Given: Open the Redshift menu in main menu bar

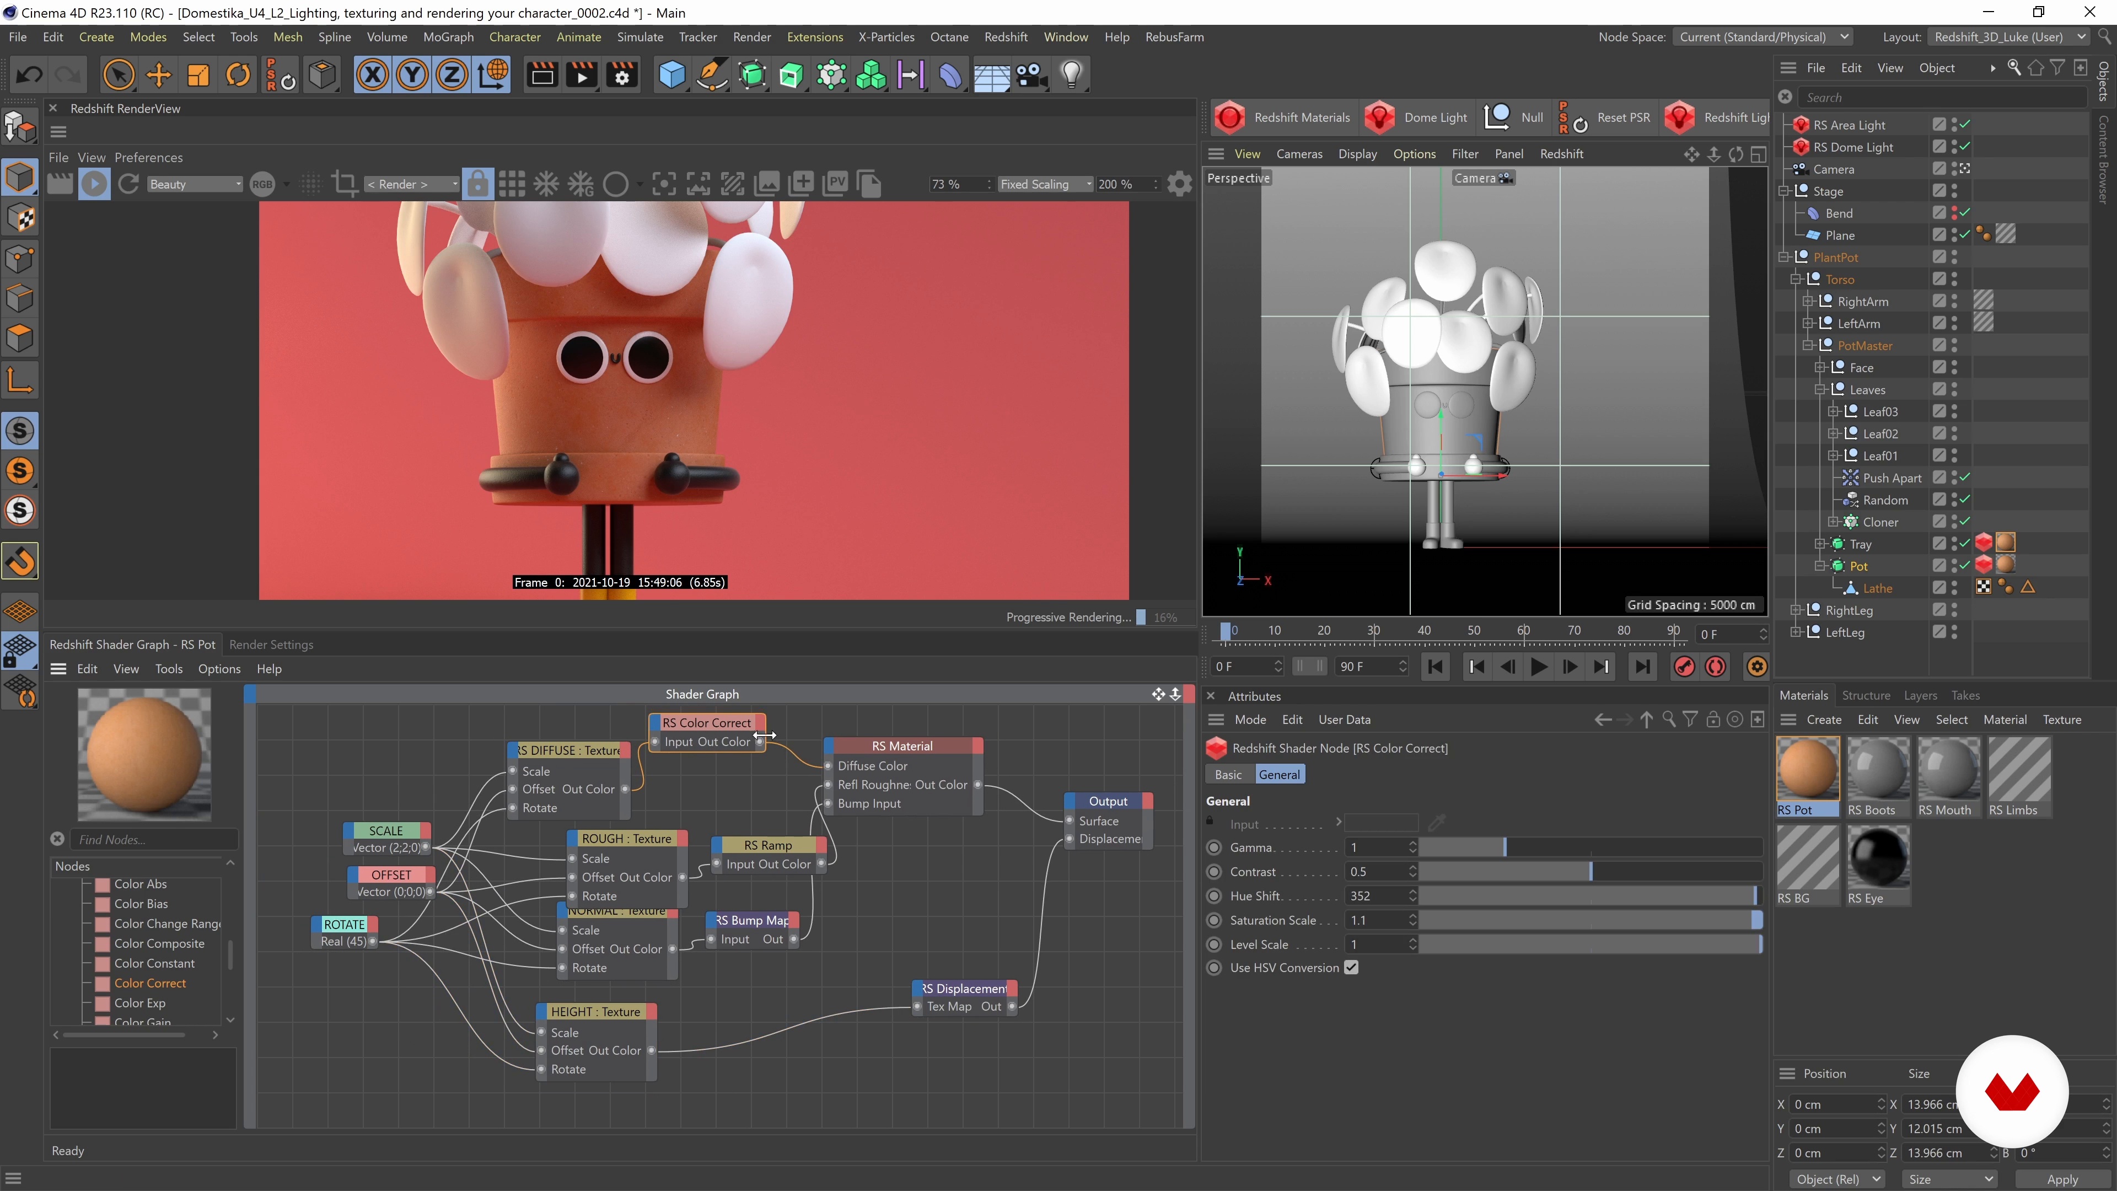Looking at the screenshot, I should coord(1005,37).
